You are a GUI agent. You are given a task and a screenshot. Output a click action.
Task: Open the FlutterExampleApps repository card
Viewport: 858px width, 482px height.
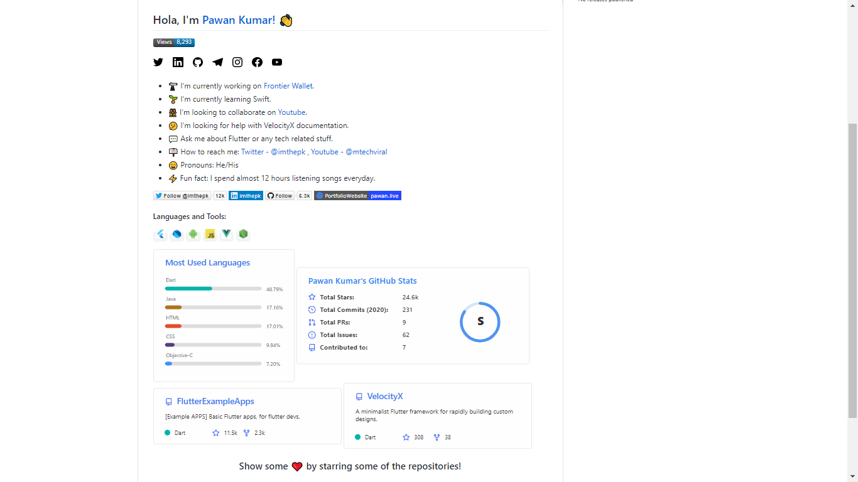[x=216, y=401]
